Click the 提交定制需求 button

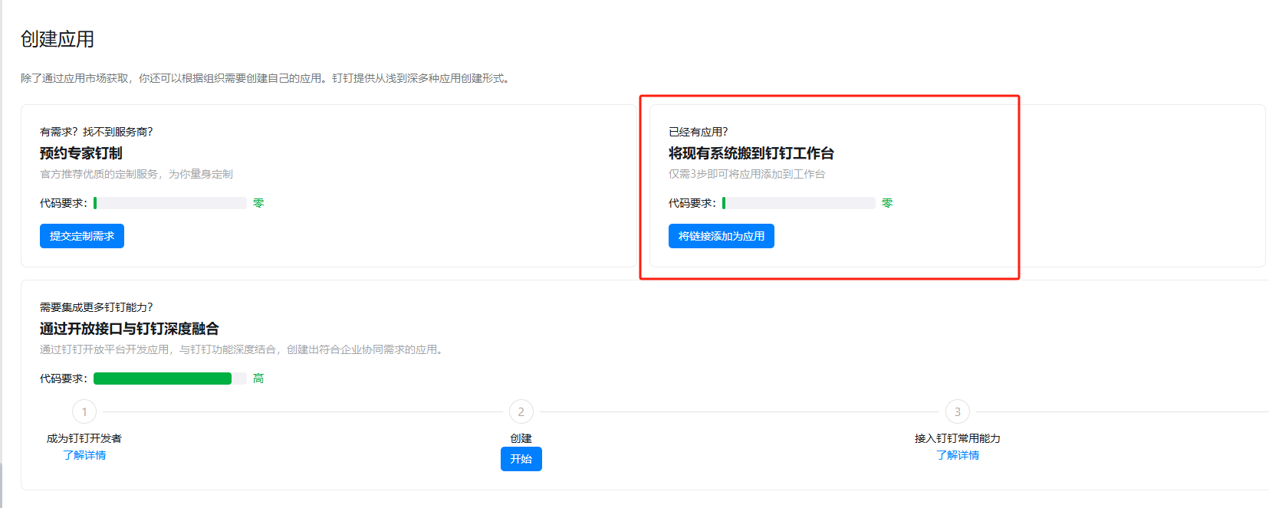pyautogui.click(x=82, y=236)
